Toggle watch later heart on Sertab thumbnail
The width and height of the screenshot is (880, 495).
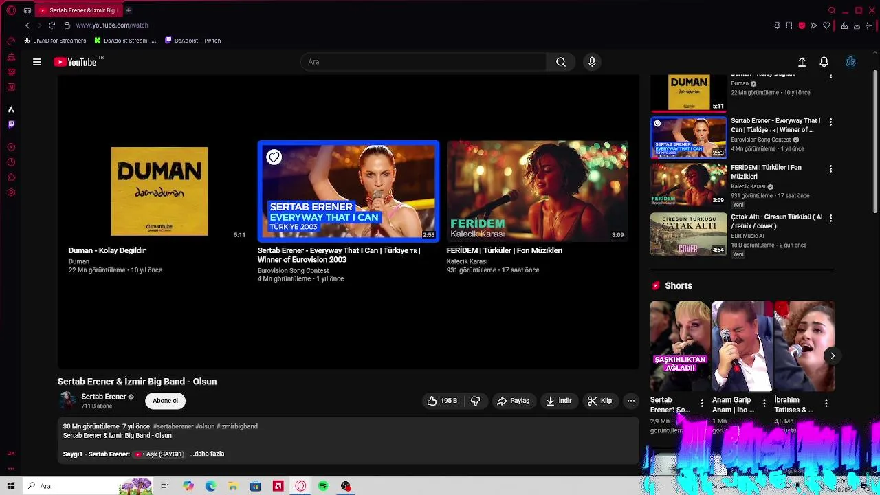coord(274,157)
